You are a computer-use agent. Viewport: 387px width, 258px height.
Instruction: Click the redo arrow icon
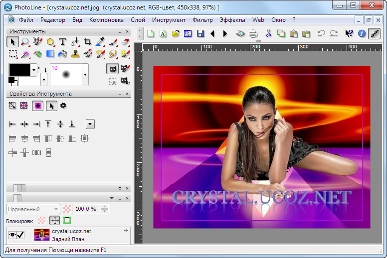334,33
